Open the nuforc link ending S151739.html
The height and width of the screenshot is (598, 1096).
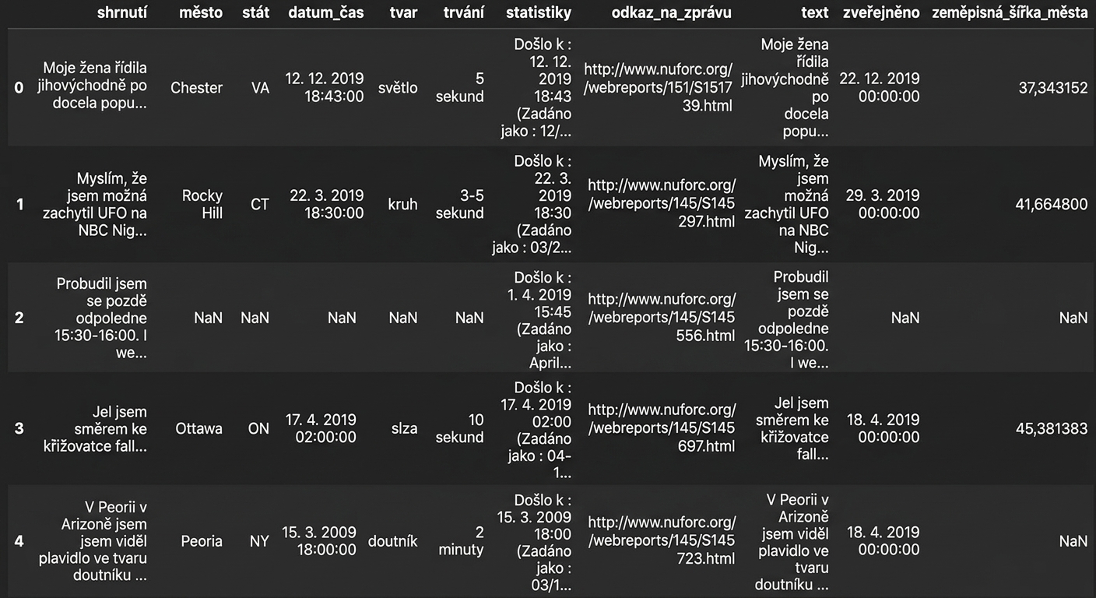pyautogui.click(x=659, y=87)
